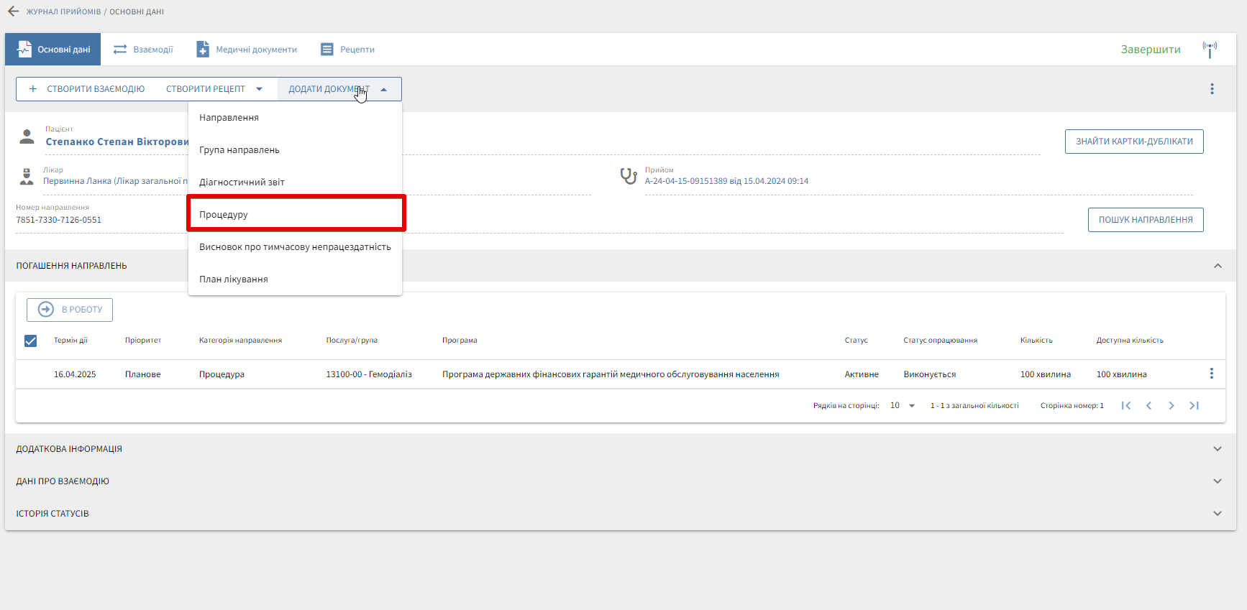The image size is (1247, 610).
Task: Click the Завершити link
Action: coord(1150,50)
